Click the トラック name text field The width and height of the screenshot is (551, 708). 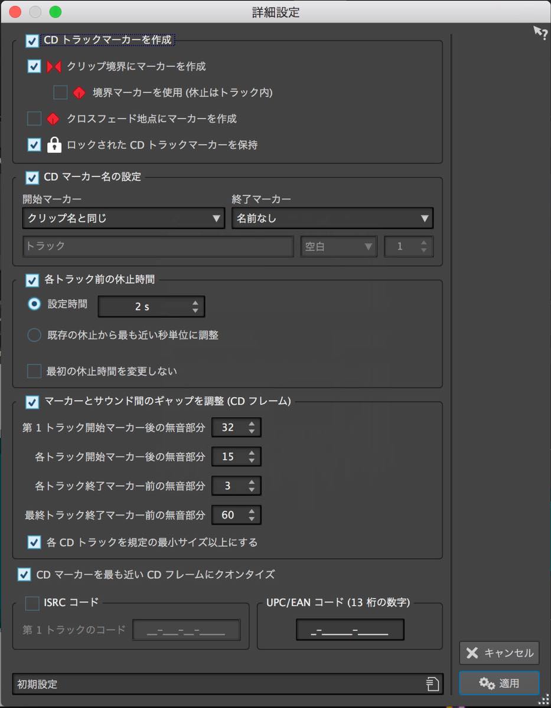coord(158,247)
